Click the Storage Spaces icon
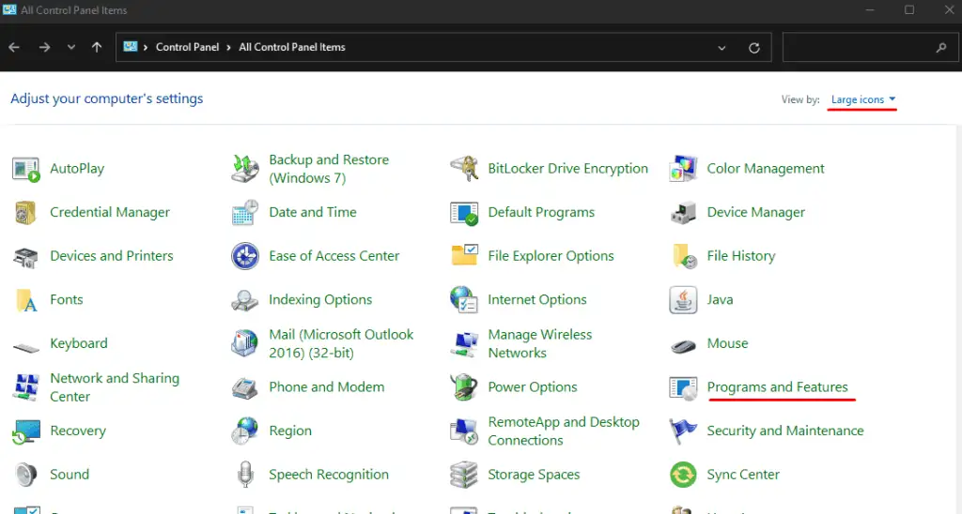Image resolution: width=962 pixels, height=514 pixels. (x=464, y=475)
